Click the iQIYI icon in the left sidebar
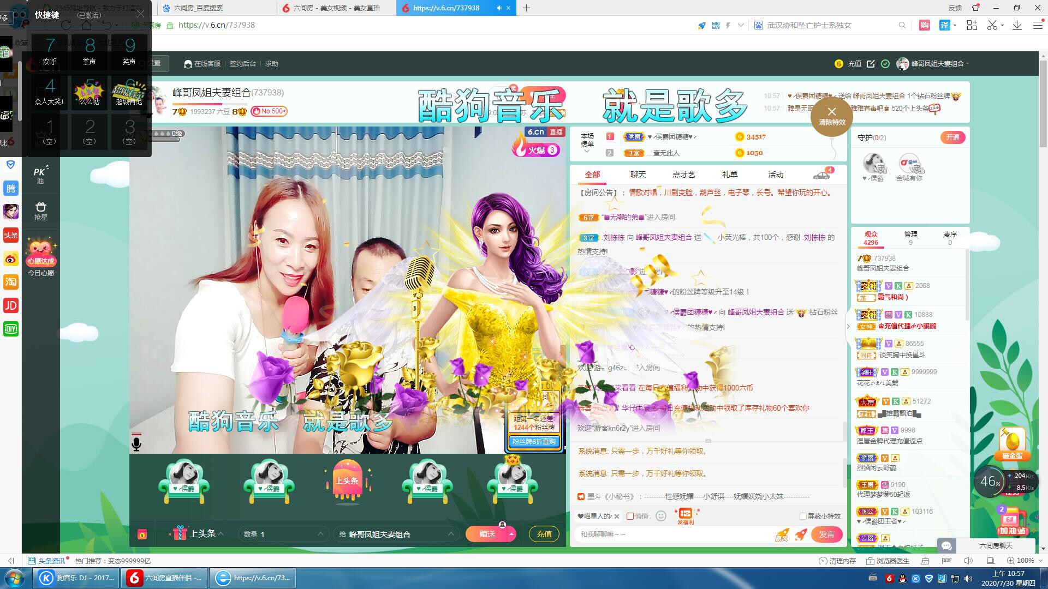Screen dimensions: 1048x589 (11, 329)
